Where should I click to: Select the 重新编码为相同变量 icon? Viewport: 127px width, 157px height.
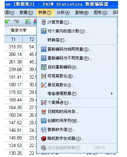point(44,49)
